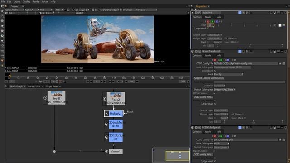The image size is (290, 163).
Task: Click the go to last frame button
Action: pos(105,81)
